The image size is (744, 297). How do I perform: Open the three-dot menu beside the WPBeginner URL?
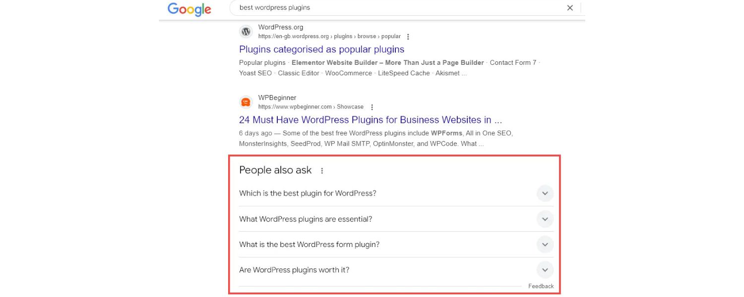tap(372, 106)
